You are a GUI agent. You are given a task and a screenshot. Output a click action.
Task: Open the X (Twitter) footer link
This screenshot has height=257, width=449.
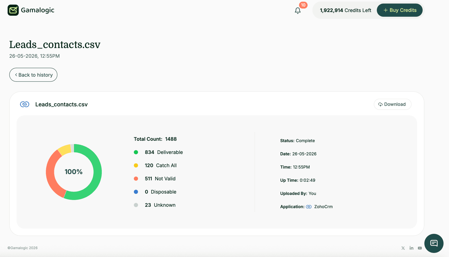(403, 248)
